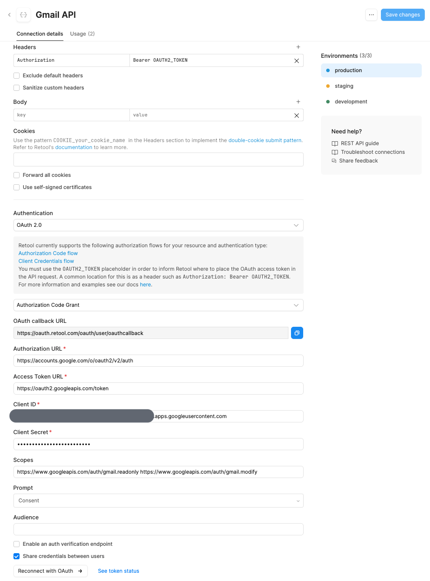
Task: Check Forward all cookies option
Action: point(17,175)
